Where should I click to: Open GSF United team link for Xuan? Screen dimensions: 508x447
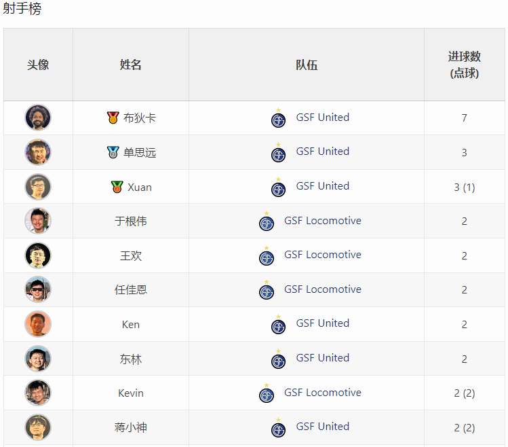tap(323, 186)
